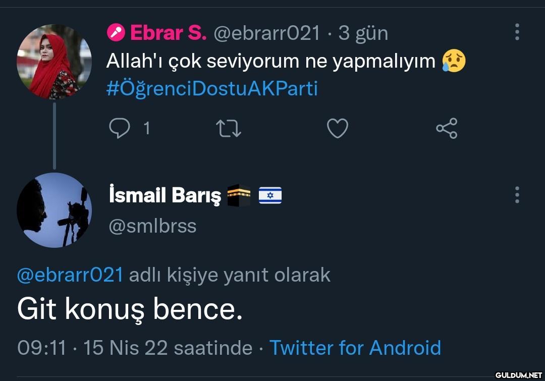The image size is (545, 381).
Task: Share Ebrar S.'s tweet
Action: (447, 129)
